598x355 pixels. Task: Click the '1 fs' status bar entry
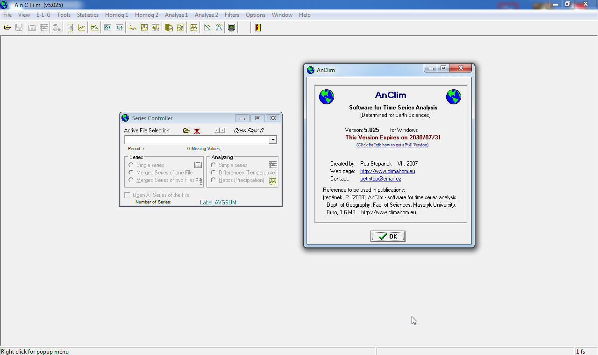click(x=581, y=352)
